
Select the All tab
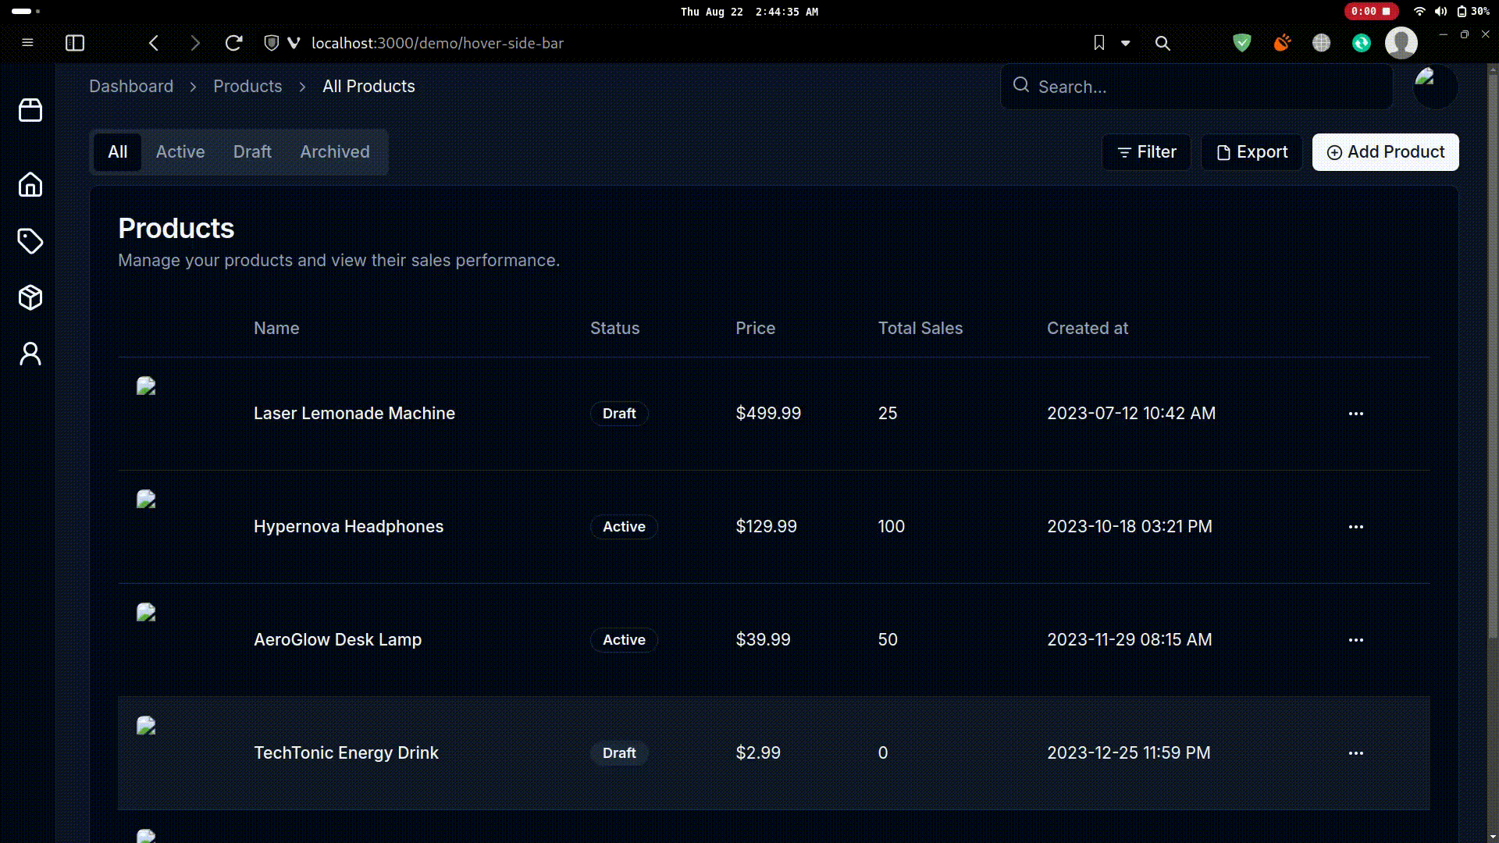(118, 152)
